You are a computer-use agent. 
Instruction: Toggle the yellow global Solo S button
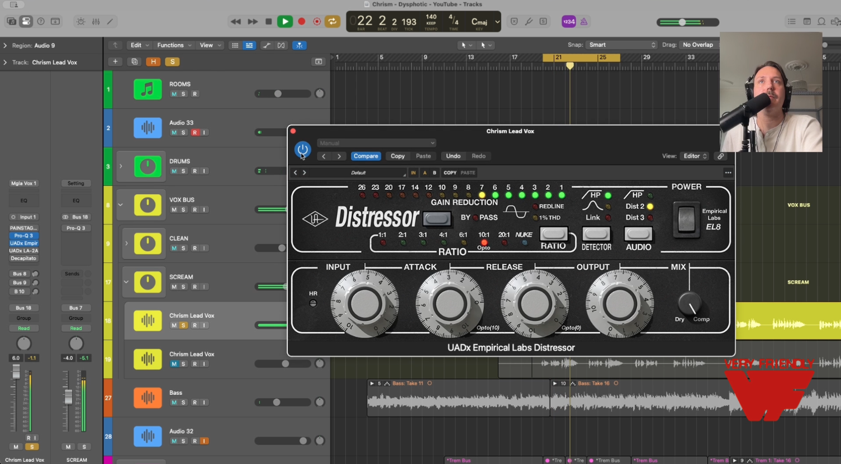172,61
